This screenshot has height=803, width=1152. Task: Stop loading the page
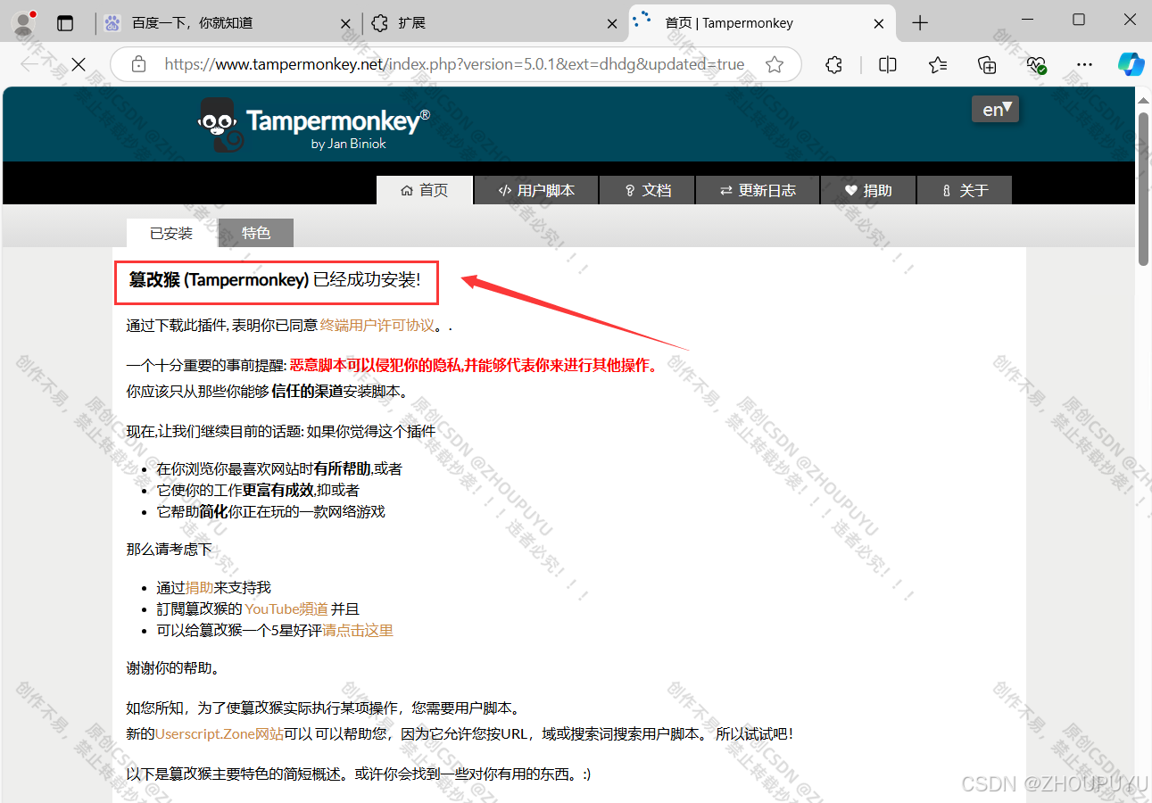[x=79, y=64]
